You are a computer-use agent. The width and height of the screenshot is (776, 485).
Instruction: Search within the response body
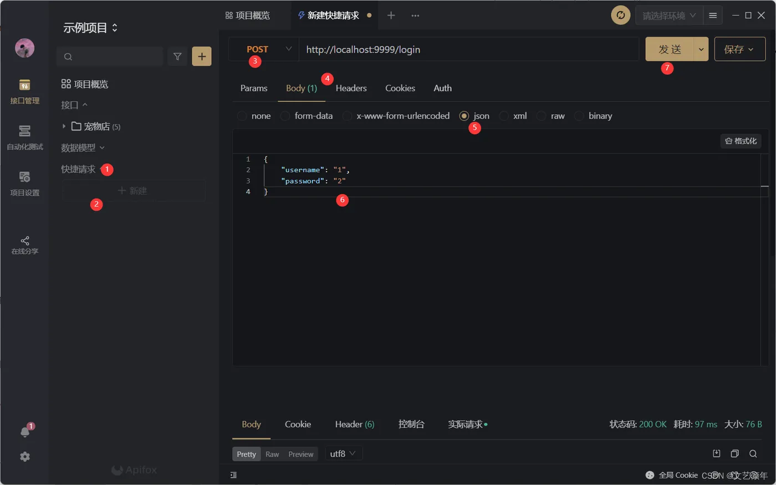[x=753, y=453]
